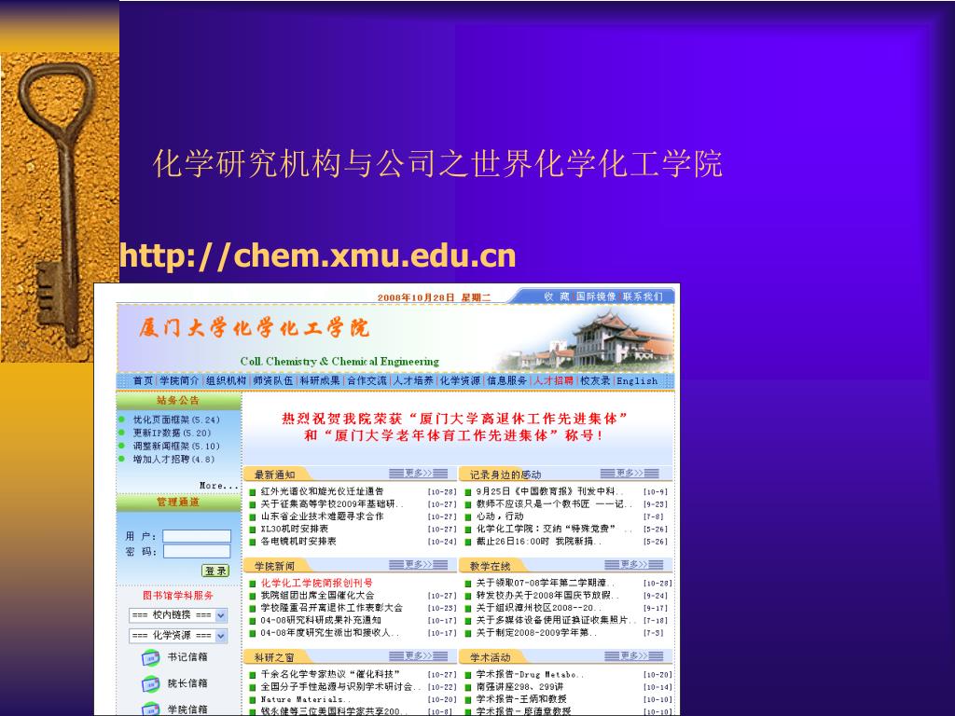Image resolution: width=955 pixels, height=716 pixels.
Task: Open 组织机构 navigation item
Action: click(226, 381)
